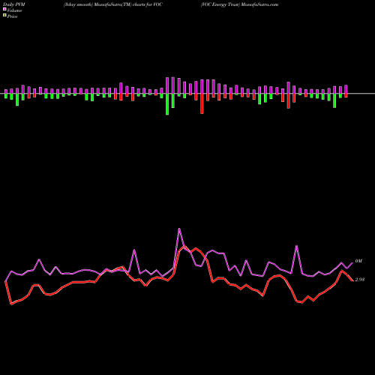
Task: Click the 'Volume' legend label
Action: tap(14, 10)
